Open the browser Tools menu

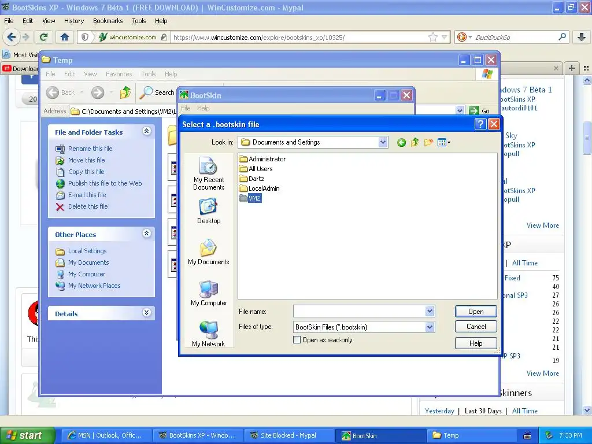coord(139,21)
